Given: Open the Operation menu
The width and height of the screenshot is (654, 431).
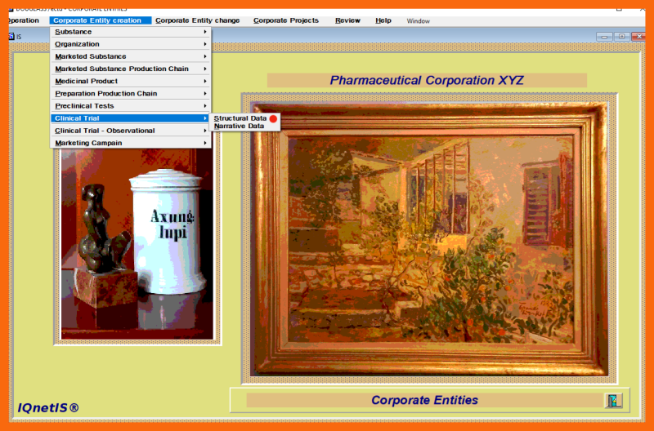Looking at the screenshot, I should click(24, 20).
